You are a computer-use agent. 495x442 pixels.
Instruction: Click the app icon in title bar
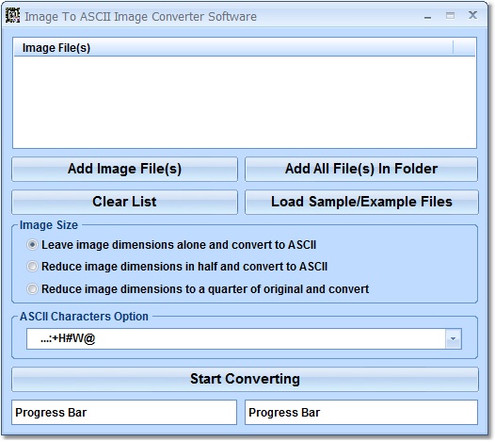(12, 15)
